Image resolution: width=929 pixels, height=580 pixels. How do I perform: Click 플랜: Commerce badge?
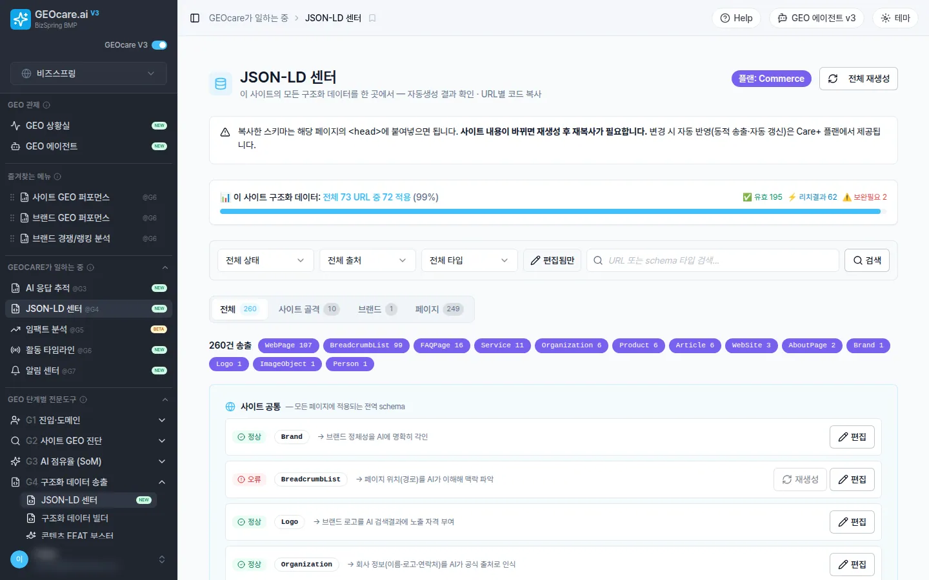pyautogui.click(x=772, y=79)
